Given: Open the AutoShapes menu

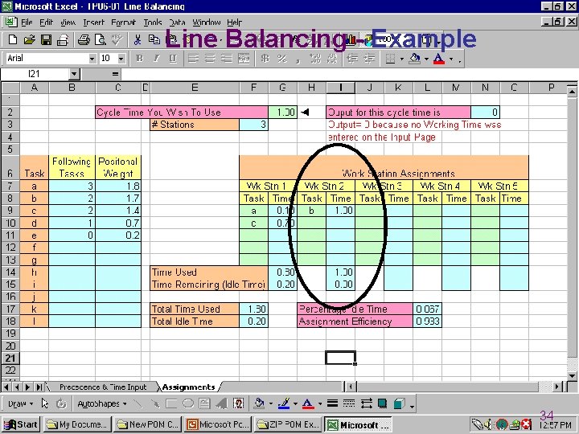Looking at the screenshot, I should click(x=102, y=403).
